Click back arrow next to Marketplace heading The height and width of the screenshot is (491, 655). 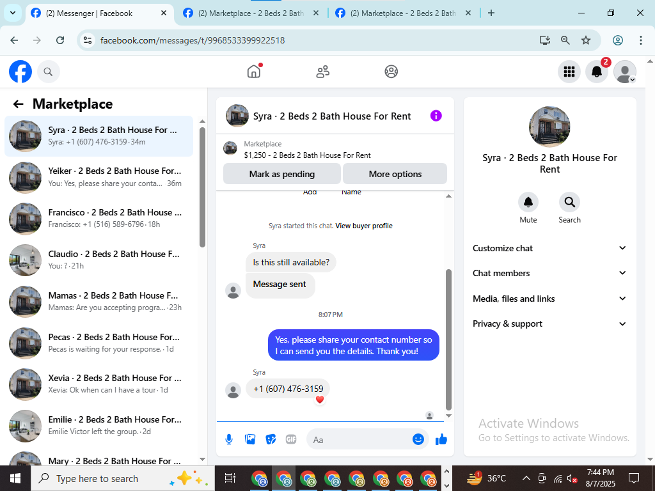[18, 104]
